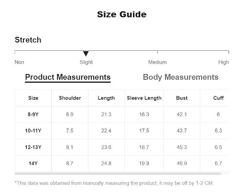Click the horizontal scrollbar below the table
Viewport: 239px width, 196px height.
(118, 174)
